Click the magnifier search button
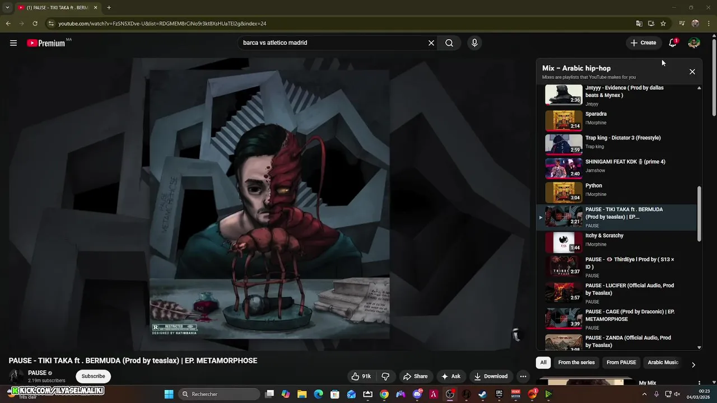The width and height of the screenshot is (717, 403). point(449,43)
